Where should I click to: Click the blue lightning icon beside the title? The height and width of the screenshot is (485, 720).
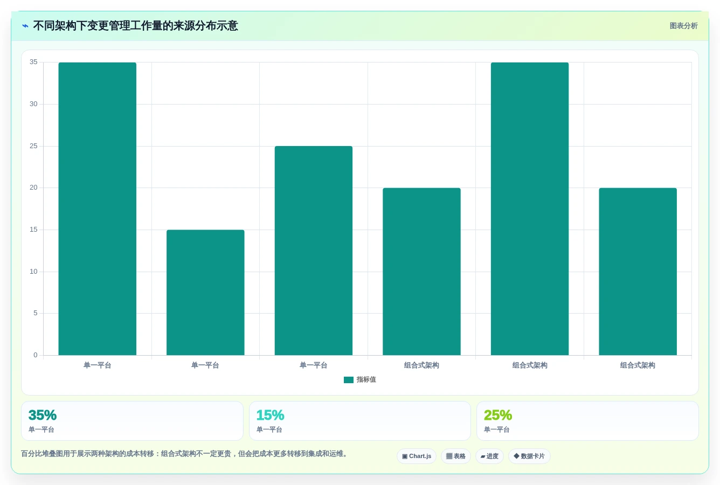point(25,26)
